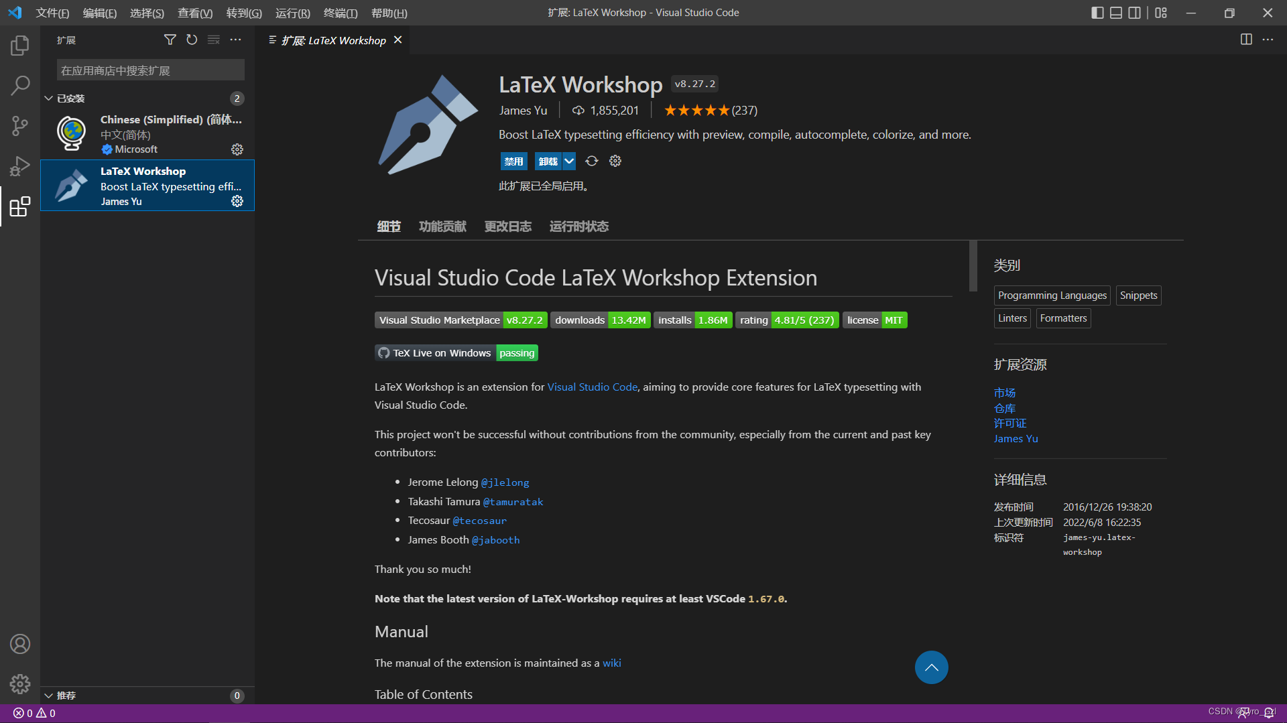Open the Marketplace resource link
Screen dimensions: 1287x723
pos(1004,393)
